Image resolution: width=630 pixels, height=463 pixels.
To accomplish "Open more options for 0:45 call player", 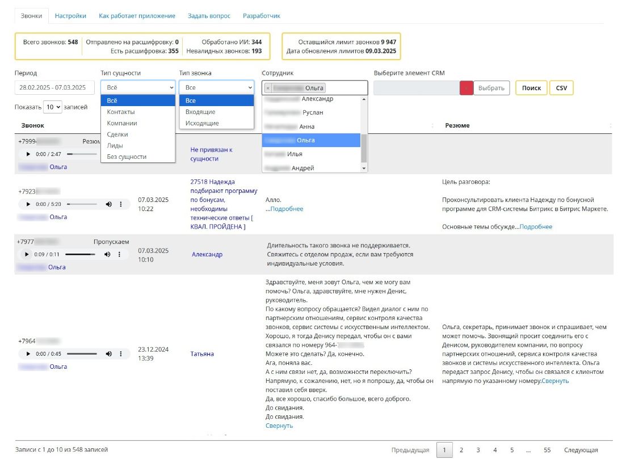I will click(120, 354).
